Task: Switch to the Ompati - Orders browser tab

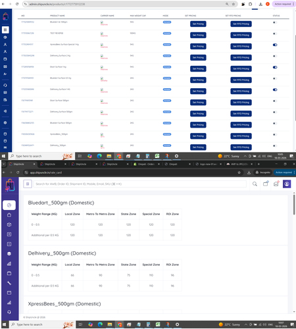Action: coord(146,164)
